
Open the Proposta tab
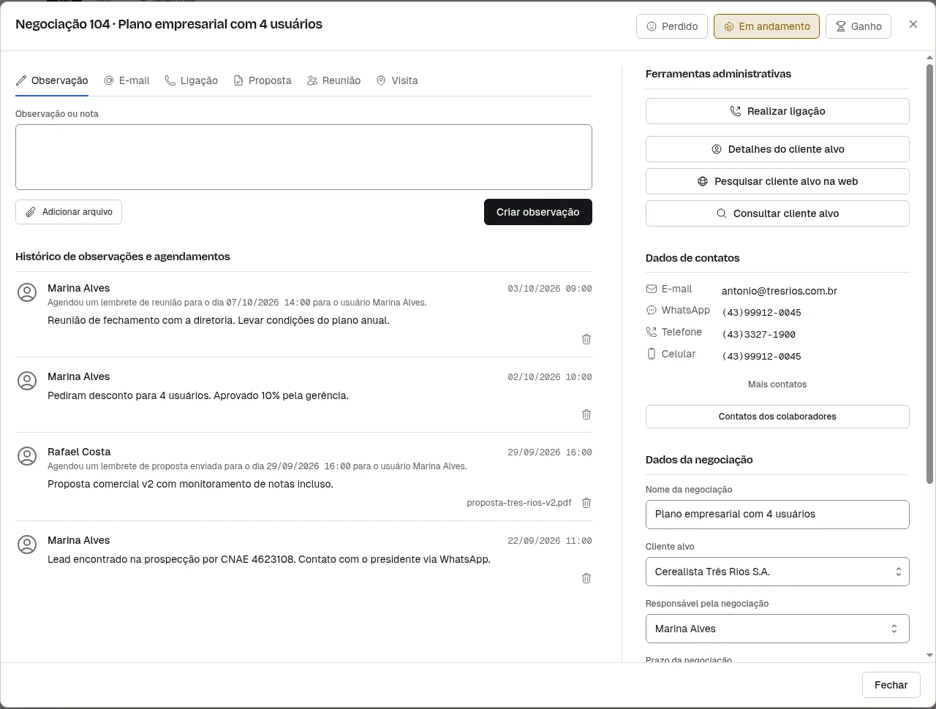263,80
